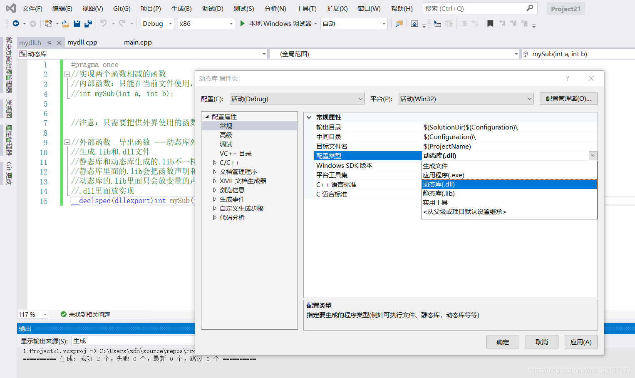
Task: Click the Open File folder icon
Action: coord(65,24)
